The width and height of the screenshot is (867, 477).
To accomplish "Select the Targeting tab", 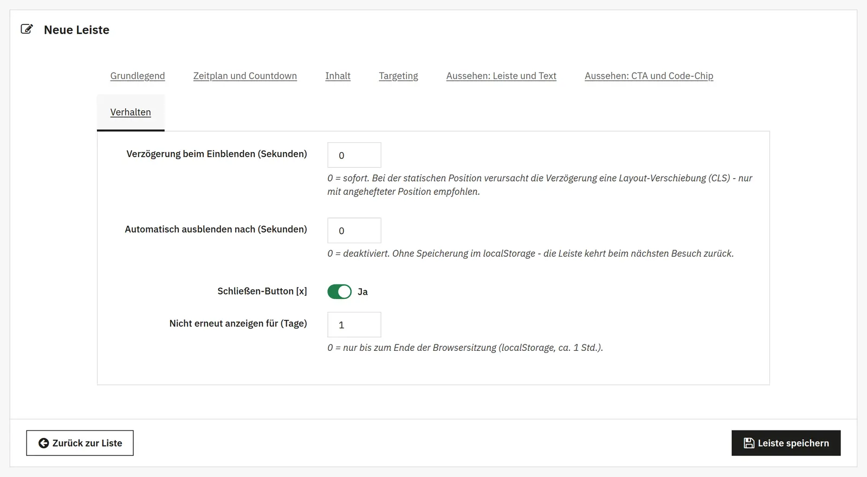I will click(398, 76).
